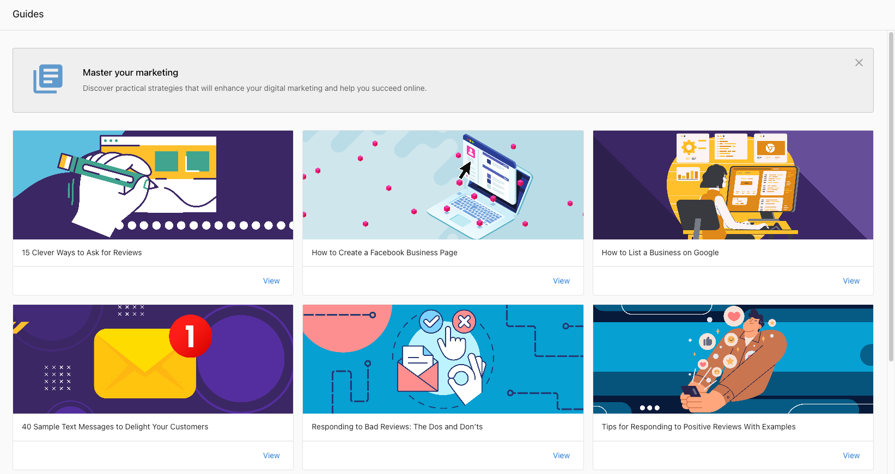Select the How to List a Business on Google title
895x474 pixels.
[660, 253]
